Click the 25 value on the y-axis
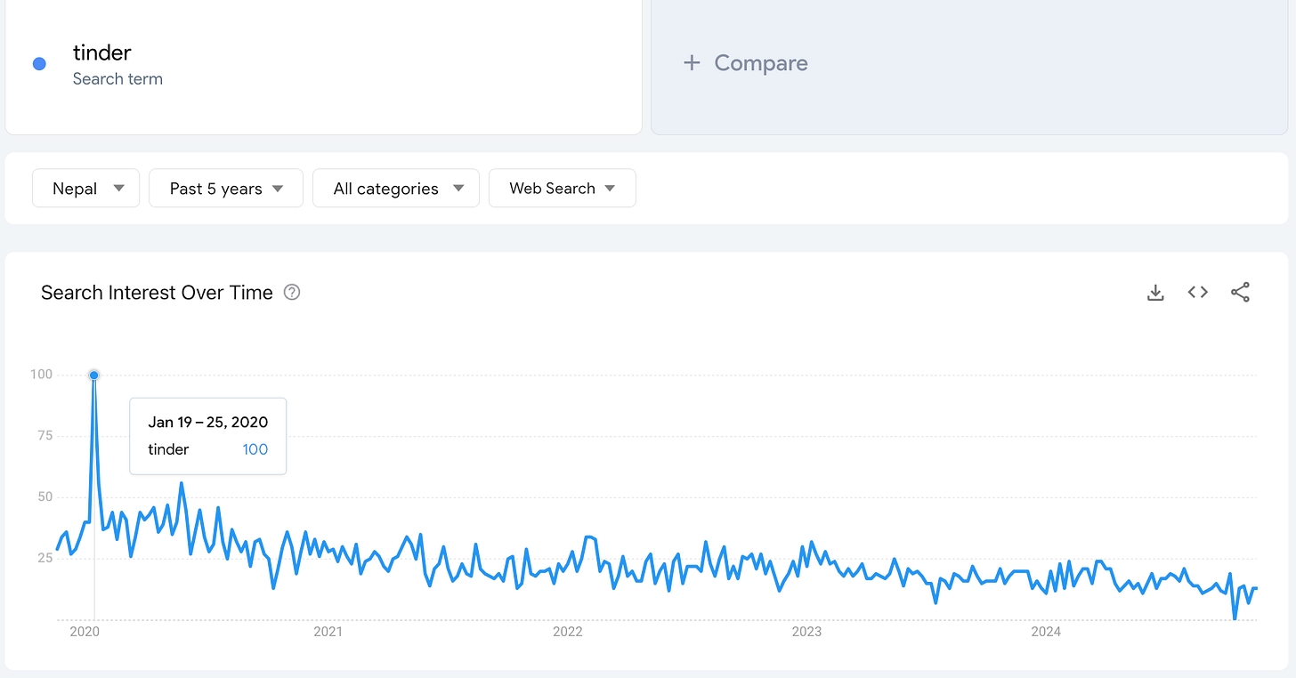This screenshot has height=678, width=1296. [x=44, y=558]
